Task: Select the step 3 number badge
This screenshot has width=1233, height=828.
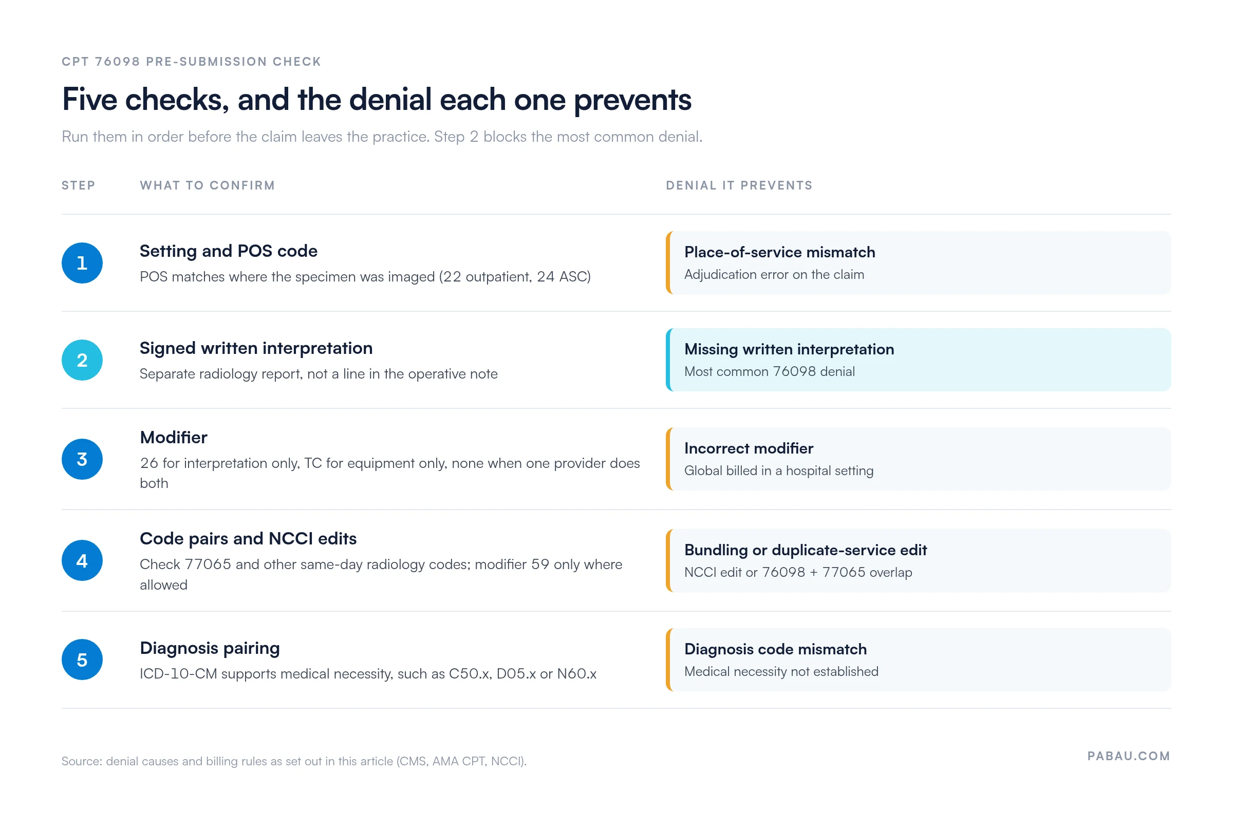Action: coord(82,459)
